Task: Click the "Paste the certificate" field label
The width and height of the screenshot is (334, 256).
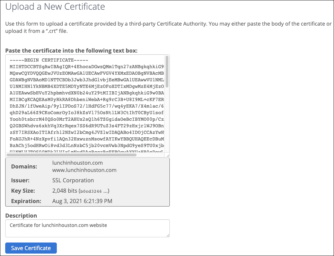Action: [71, 51]
